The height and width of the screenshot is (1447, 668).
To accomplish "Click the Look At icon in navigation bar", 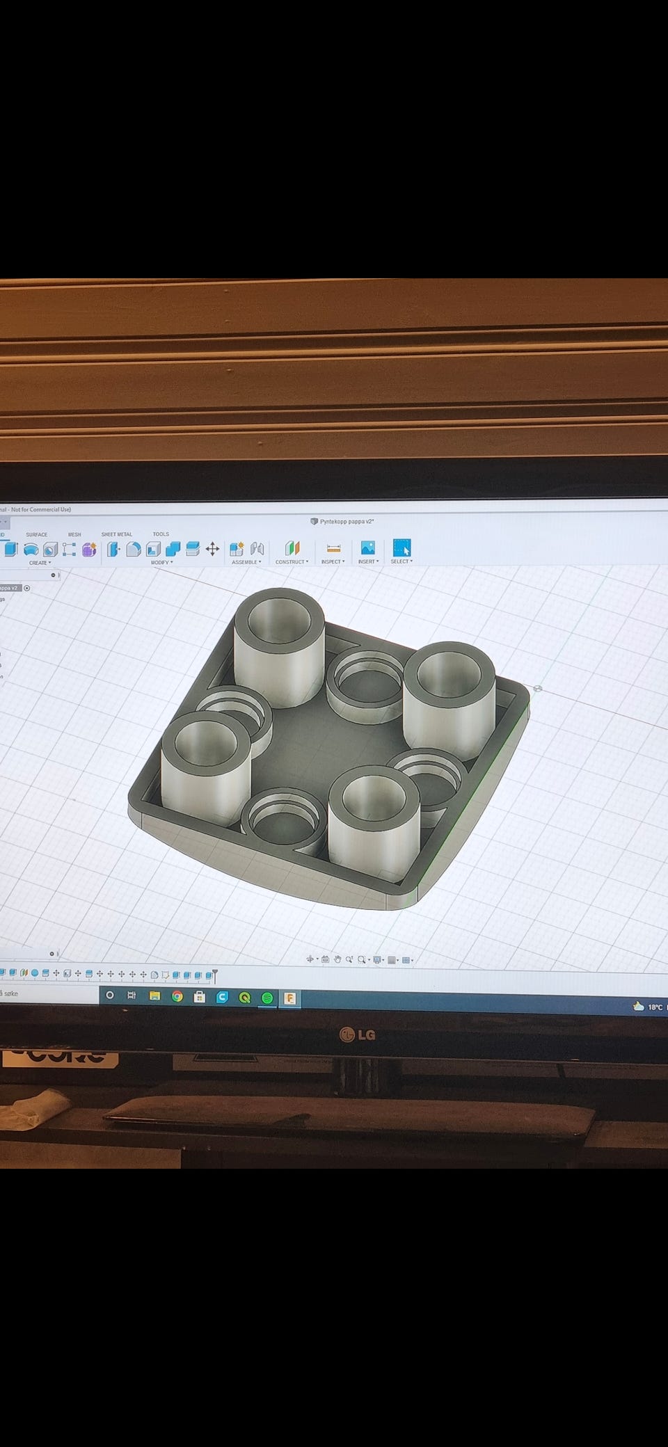I will coord(325,959).
